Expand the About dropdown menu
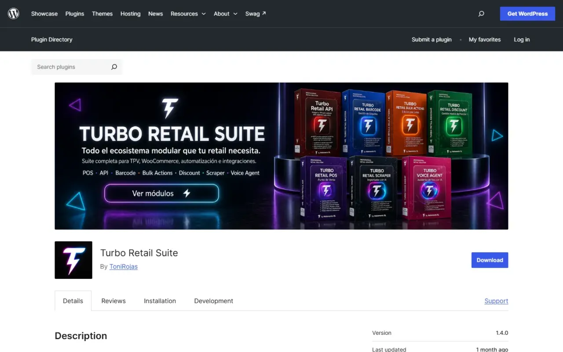Viewport: 563px width, 352px height. coord(226,14)
